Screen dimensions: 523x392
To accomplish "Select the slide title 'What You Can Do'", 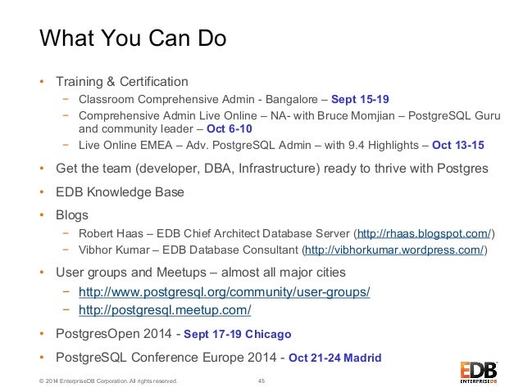I will (x=133, y=38).
